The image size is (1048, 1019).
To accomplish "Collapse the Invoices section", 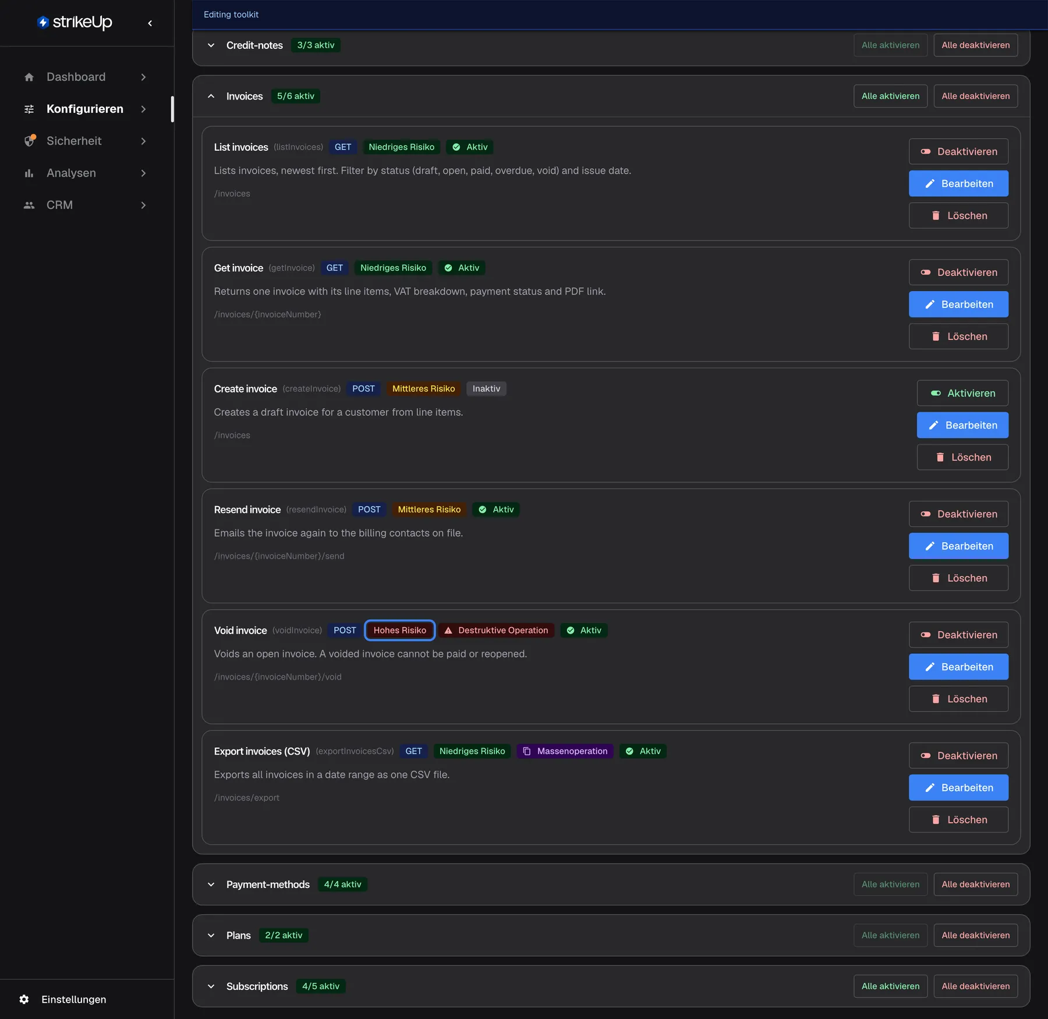I will (211, 96).
